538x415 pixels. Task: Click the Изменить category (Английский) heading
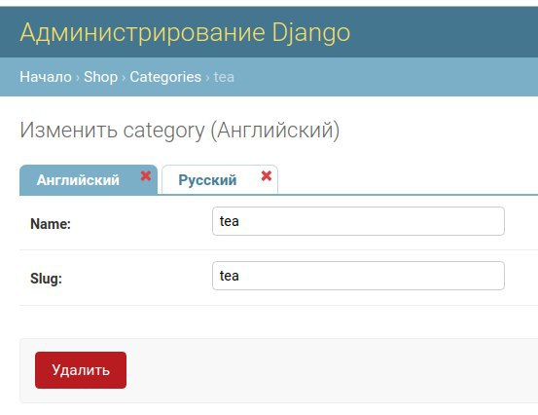point(179,131)
